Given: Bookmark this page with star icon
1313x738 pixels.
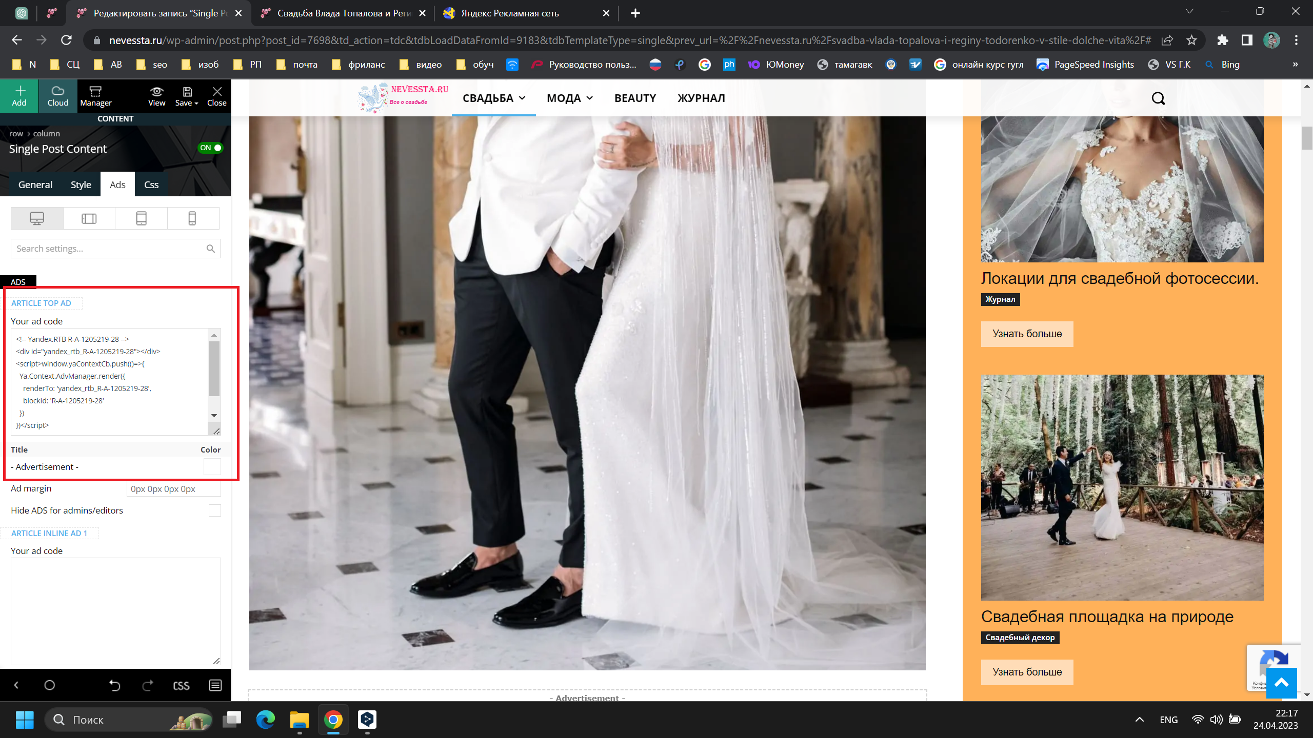Looking at the screenshot, I should coord(1191,40).
